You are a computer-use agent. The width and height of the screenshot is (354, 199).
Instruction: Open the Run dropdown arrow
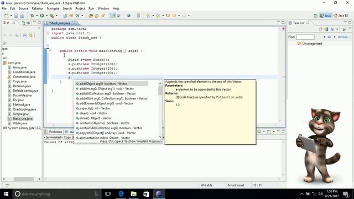tap(46, 15)
